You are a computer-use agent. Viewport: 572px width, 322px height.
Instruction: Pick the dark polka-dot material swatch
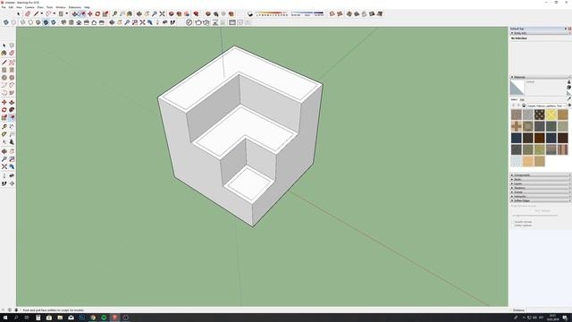pyautogui.click(x=540, y=114)
